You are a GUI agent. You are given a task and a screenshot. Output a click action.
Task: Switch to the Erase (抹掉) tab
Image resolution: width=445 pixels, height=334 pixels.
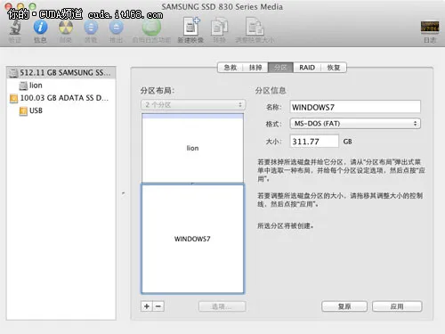pos(255,68)
